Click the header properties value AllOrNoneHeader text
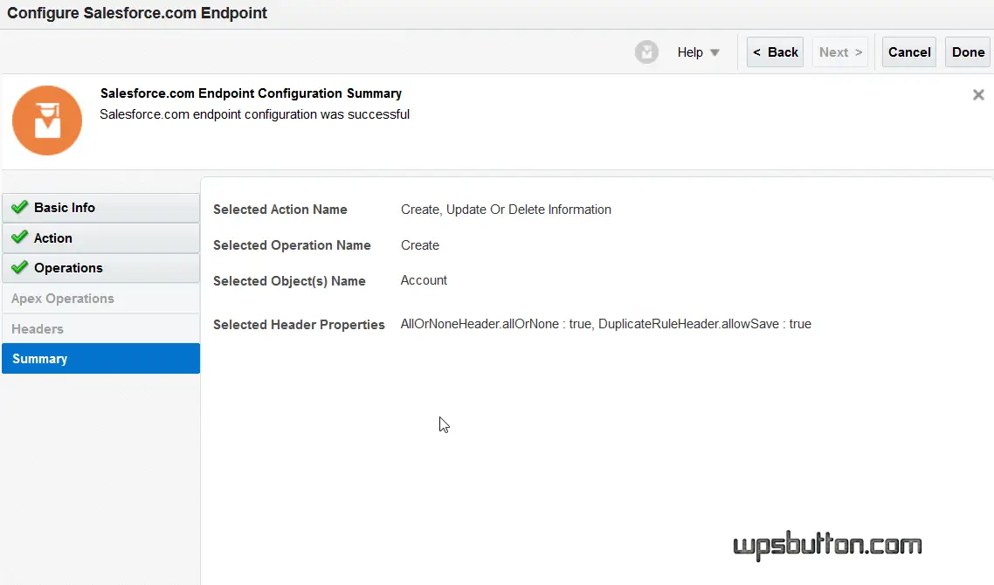 click(x=606, y=324)
